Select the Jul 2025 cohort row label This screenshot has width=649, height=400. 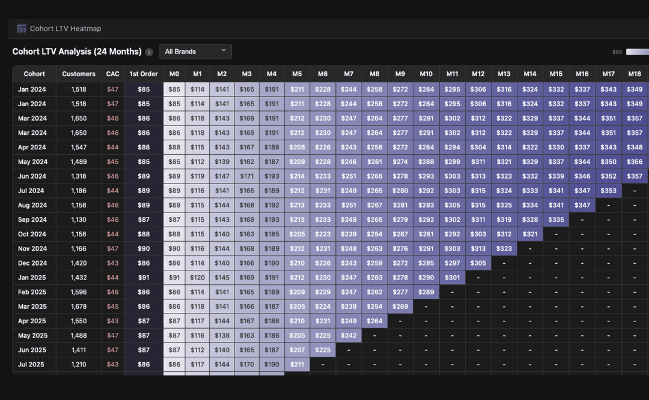coord(32,364)
